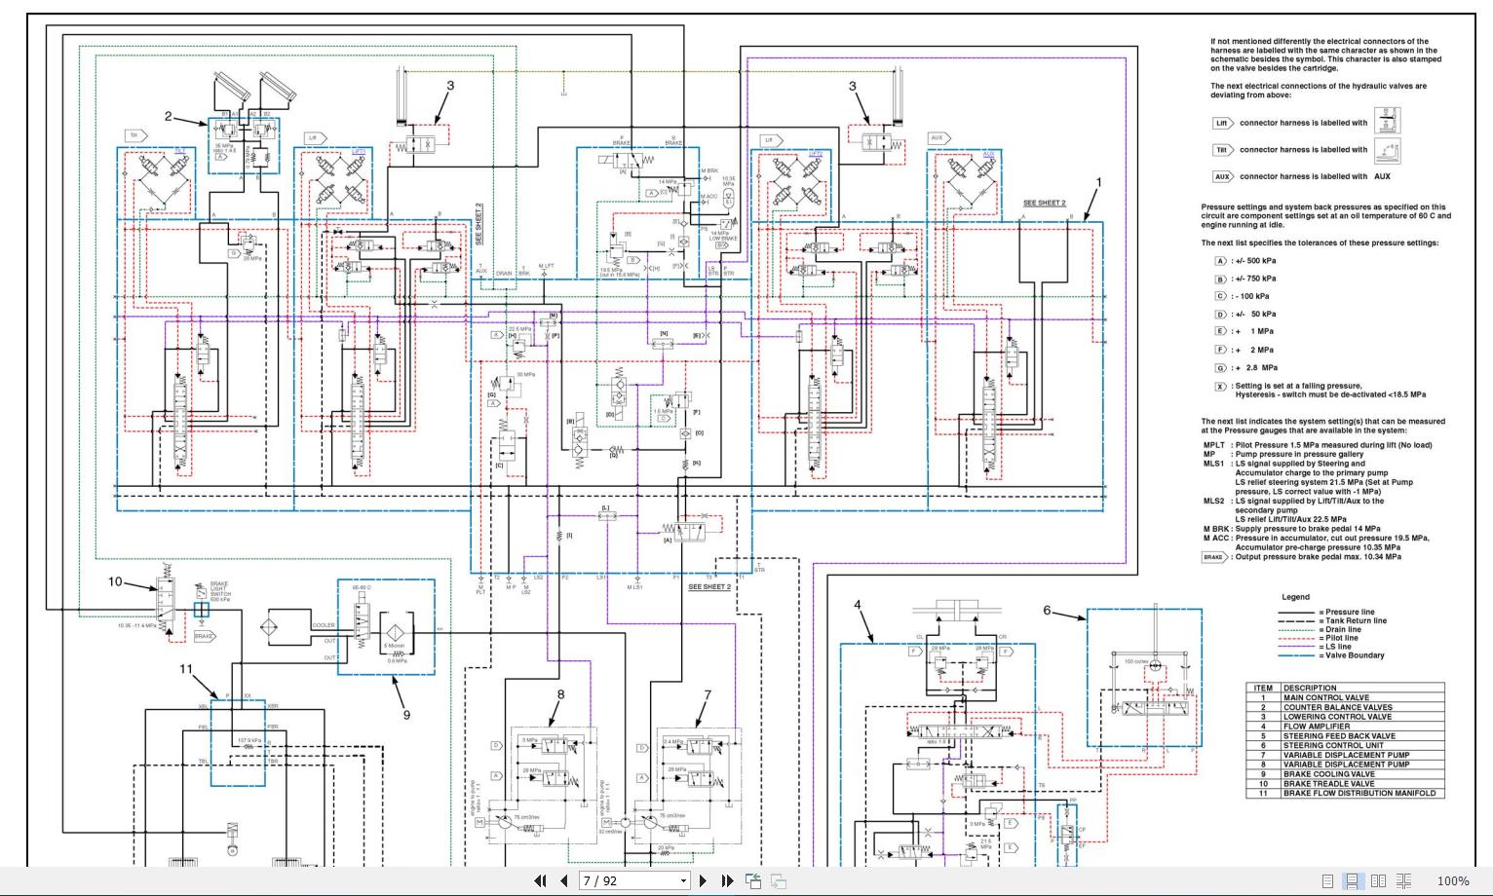The width and height of the screenshot is (1493, 896).
Task: Go to the first page
Action: [x=540, y=880]
